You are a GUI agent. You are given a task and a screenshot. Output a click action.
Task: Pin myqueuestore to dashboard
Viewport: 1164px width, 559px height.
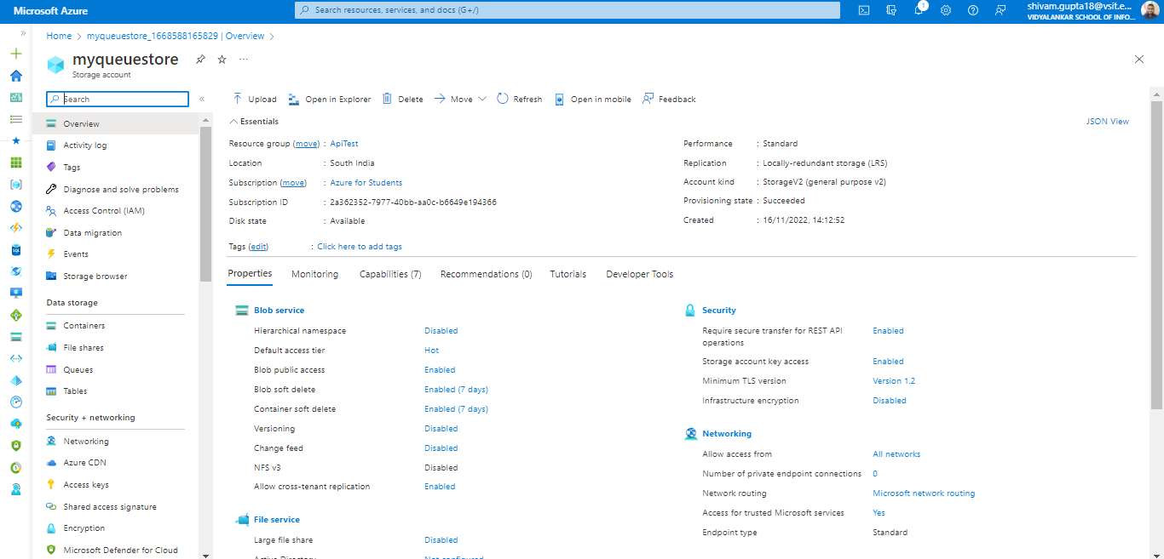(x=200, y=60)
